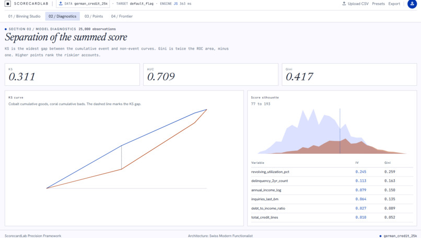Select the revolving_utilization_pct row
The image size is (421, 238).
(x=332, y=172)
